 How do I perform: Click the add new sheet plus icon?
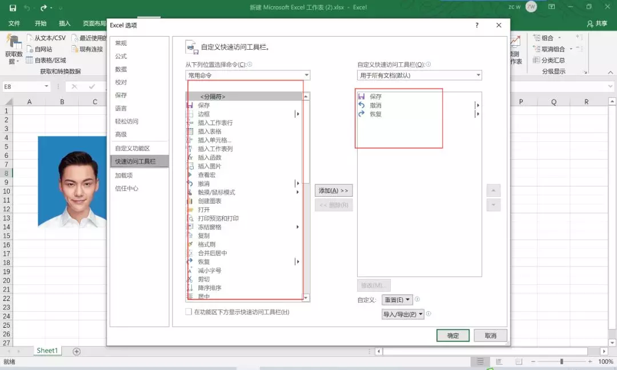click(x=77, y=351)
